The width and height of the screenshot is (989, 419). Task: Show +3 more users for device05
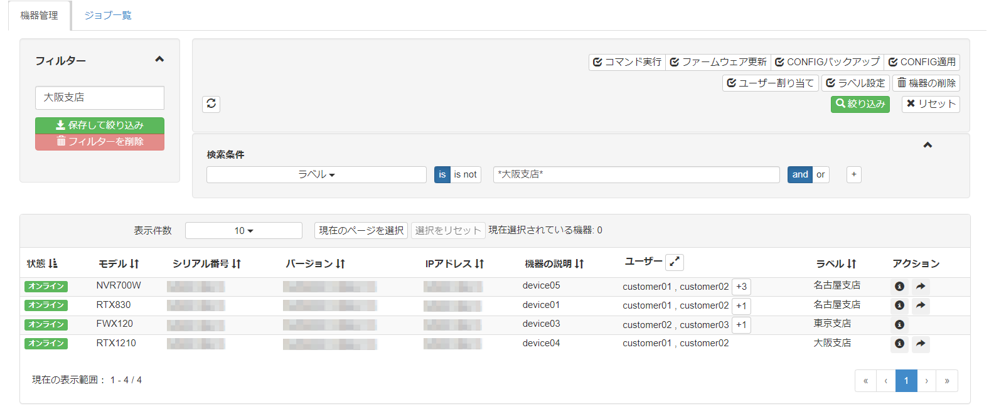click(x=741, y=287)
